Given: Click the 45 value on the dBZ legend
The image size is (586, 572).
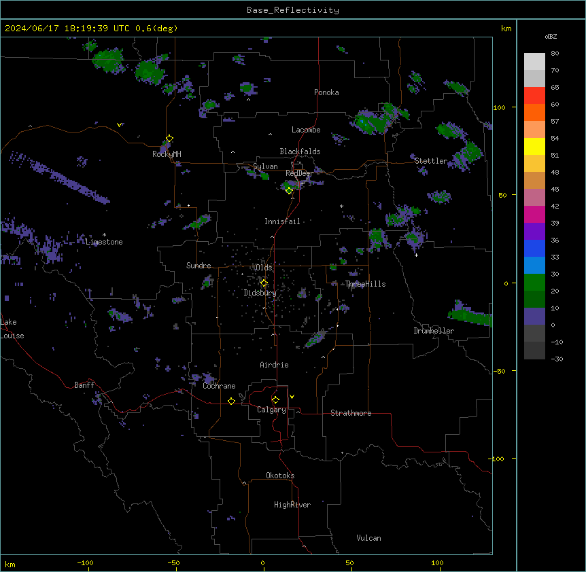Looking at the screenshot, I should tap(555, 190).
